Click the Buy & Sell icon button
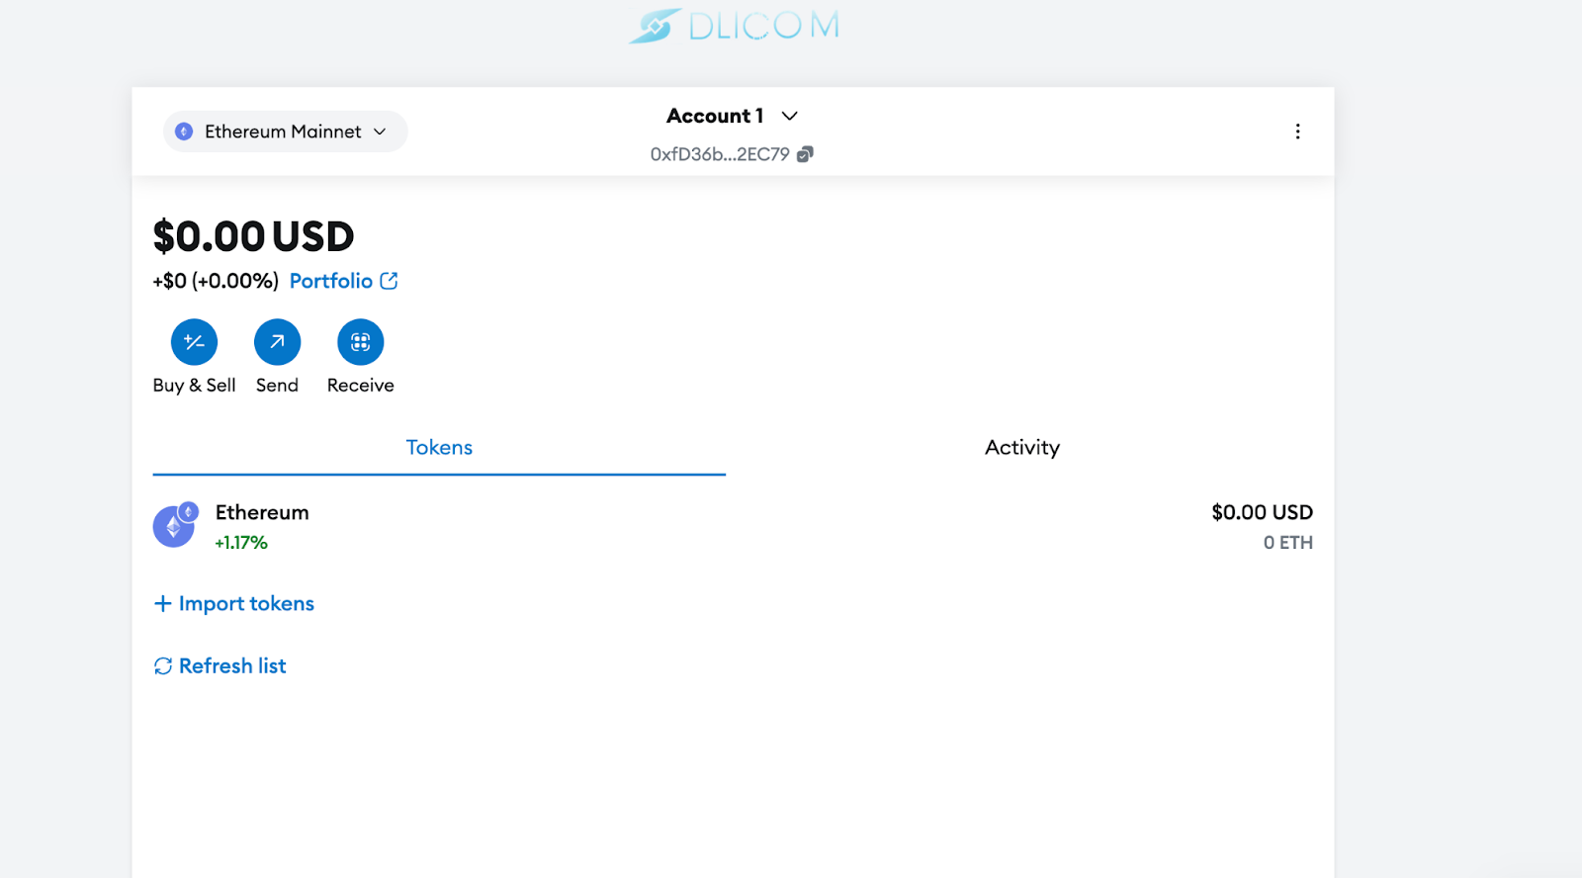This screenshot has height=878, width=1582. point(194,342)
